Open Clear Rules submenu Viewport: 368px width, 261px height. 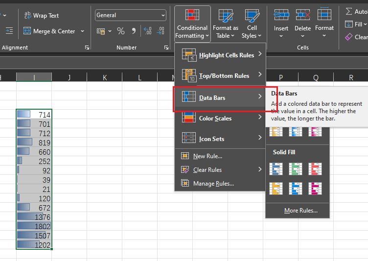(220, 169)
